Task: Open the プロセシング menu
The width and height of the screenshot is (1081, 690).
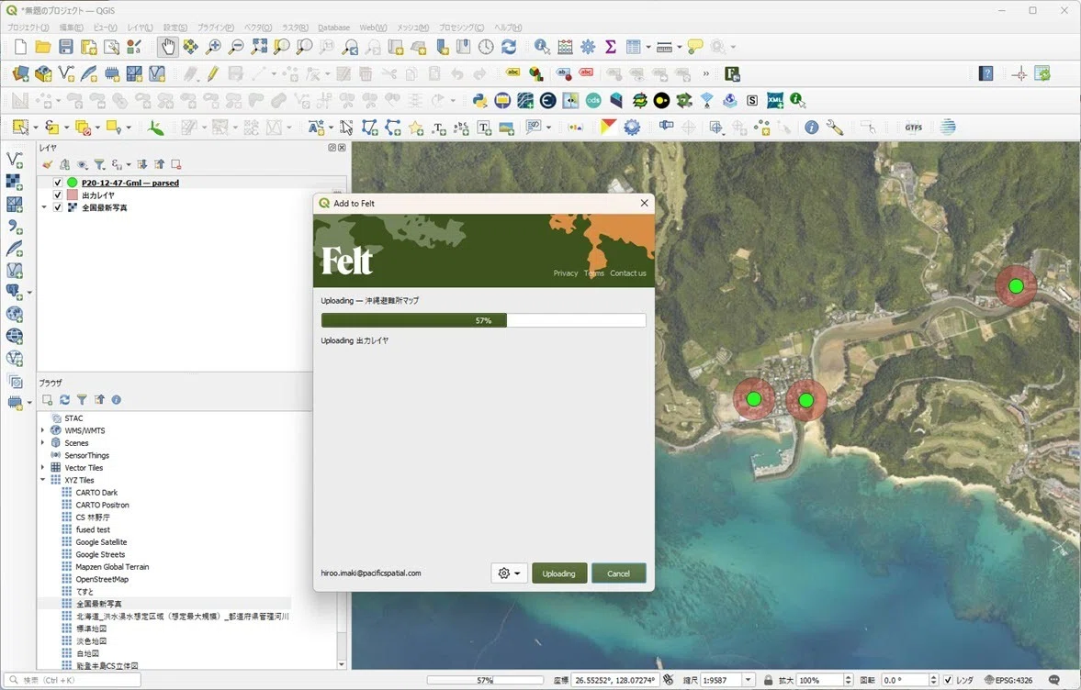Action: pos(461,28)
